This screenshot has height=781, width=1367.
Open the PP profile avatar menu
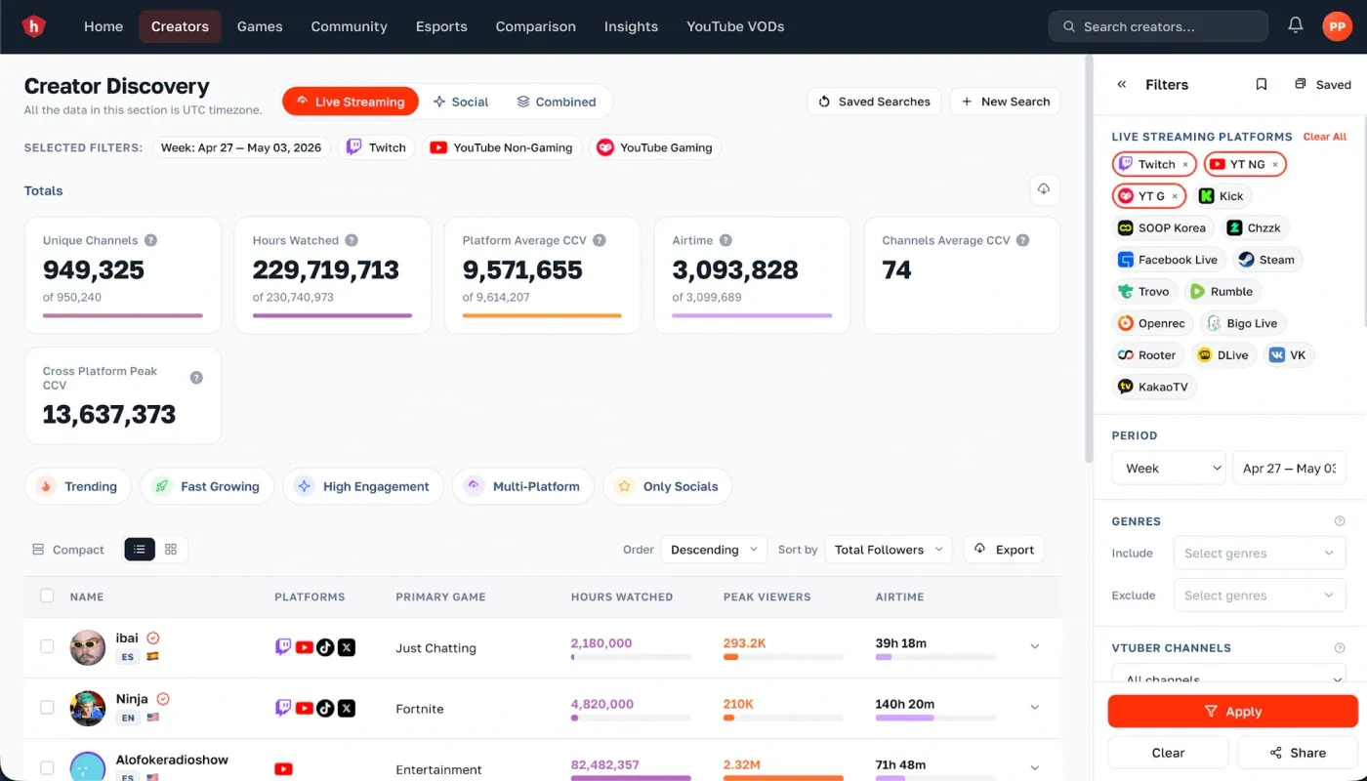1337,26
